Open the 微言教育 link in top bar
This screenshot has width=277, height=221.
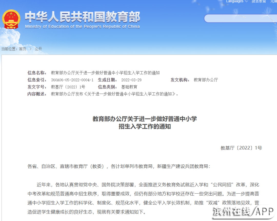click(259, 2)
